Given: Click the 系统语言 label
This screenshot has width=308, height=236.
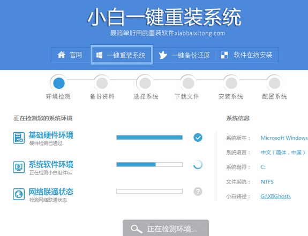Looking at the screenshot, I should coord(238,153).
